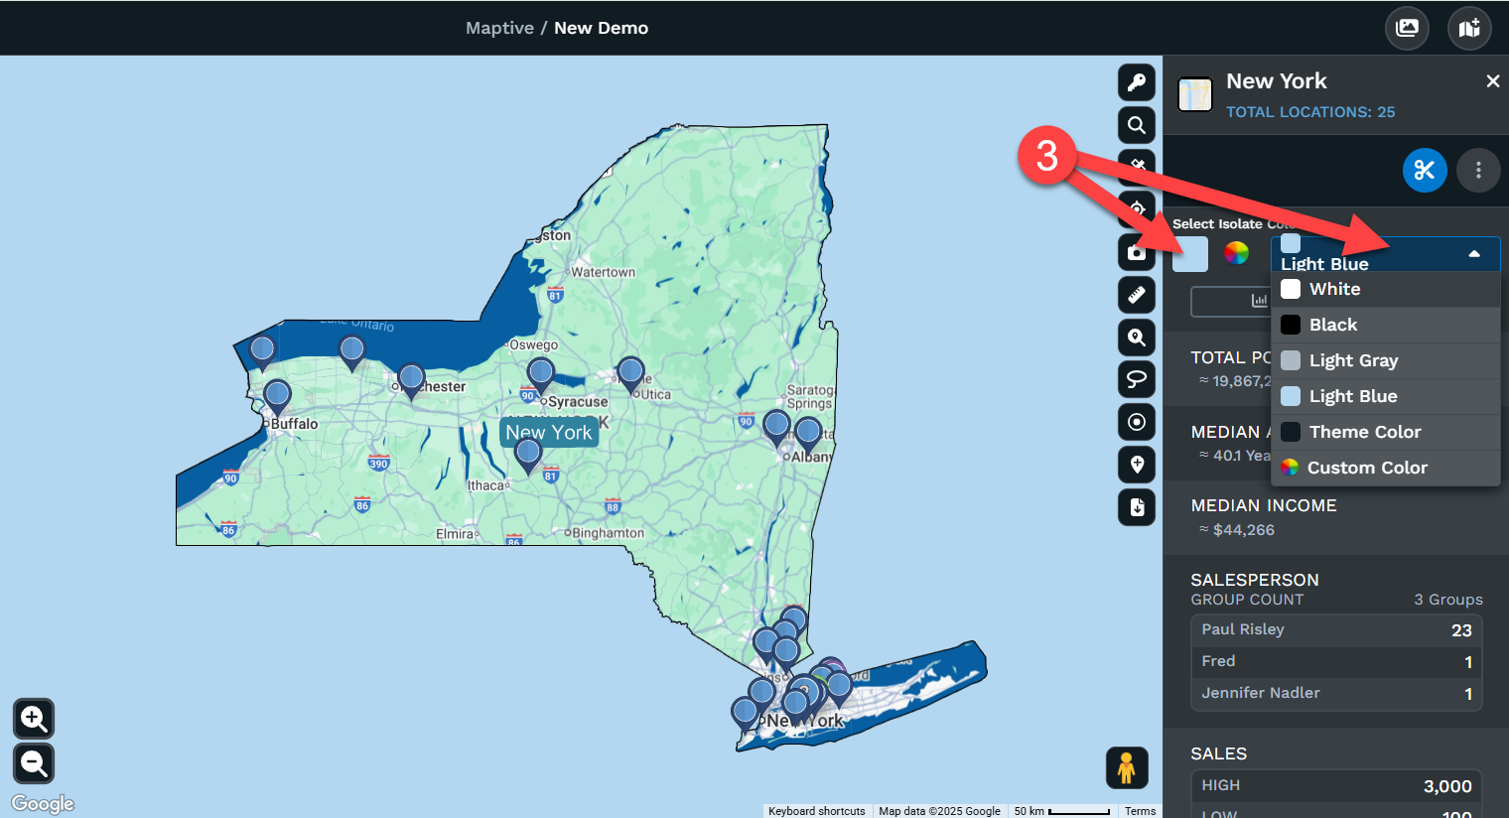Select the Jennifer Nadler group row
The image size is (1509, 818).
[1336, 693]
